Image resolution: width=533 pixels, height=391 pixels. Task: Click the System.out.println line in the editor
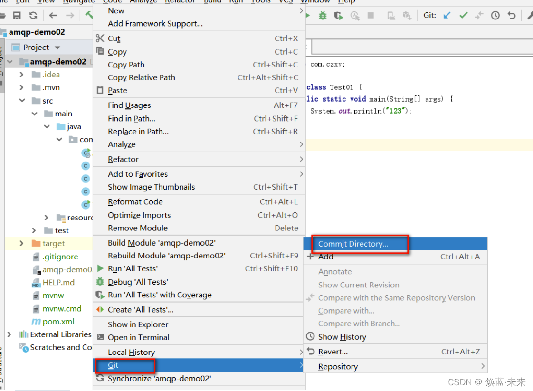[361, 111]
